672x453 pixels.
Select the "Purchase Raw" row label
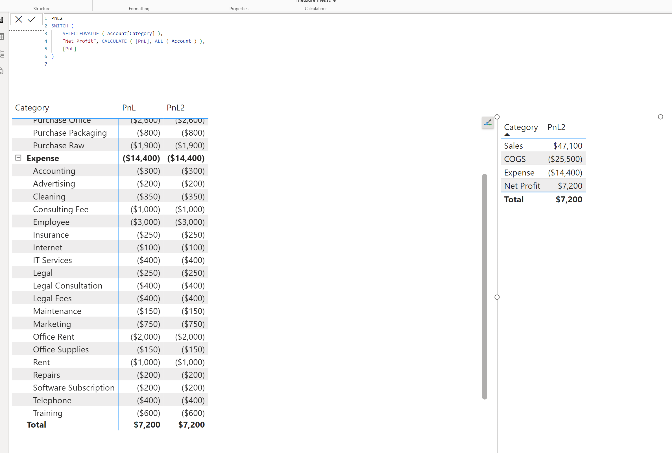click(x=59, y=145)
